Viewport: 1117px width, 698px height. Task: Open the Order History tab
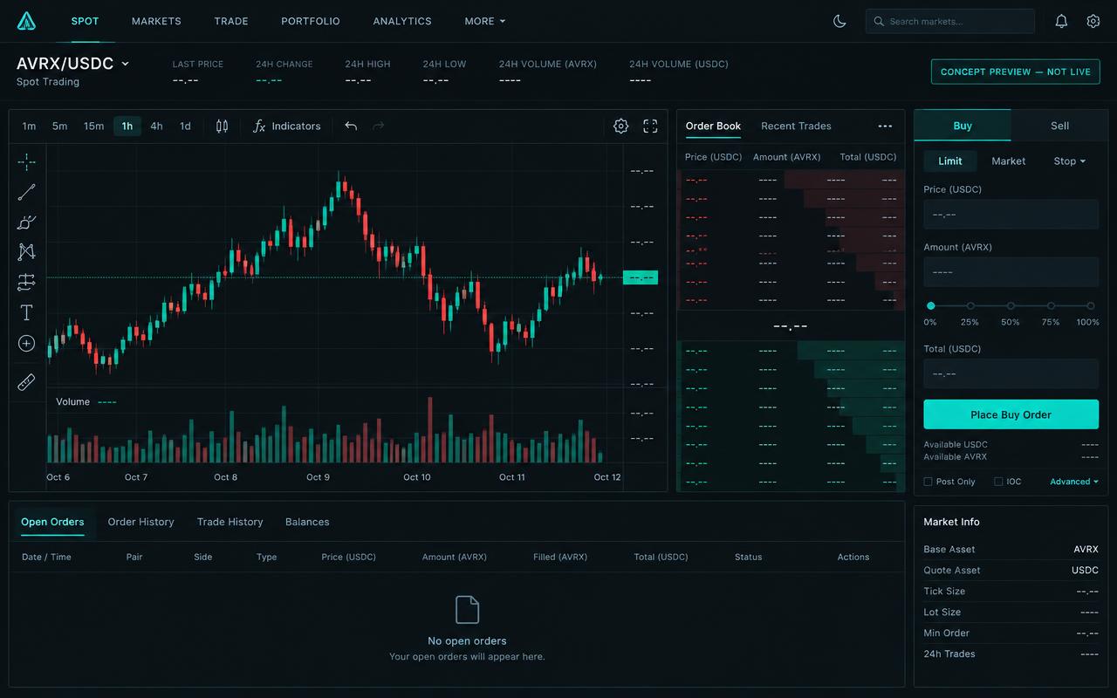tap(140, 522)
